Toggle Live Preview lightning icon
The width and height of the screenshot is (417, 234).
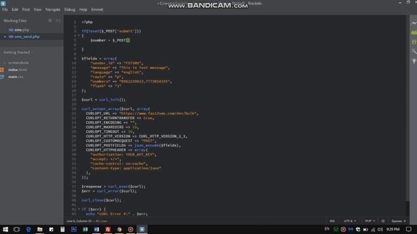tap(414, 23)
